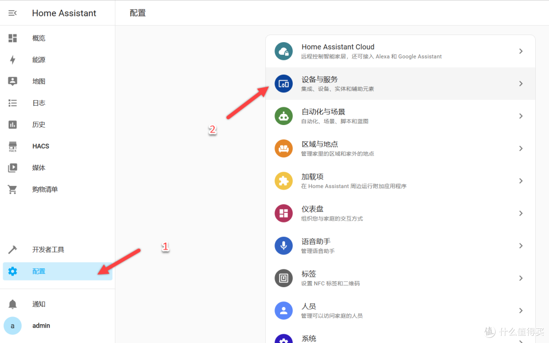Click the 仪表盘 dashboard icon

(x=284, y=213)
